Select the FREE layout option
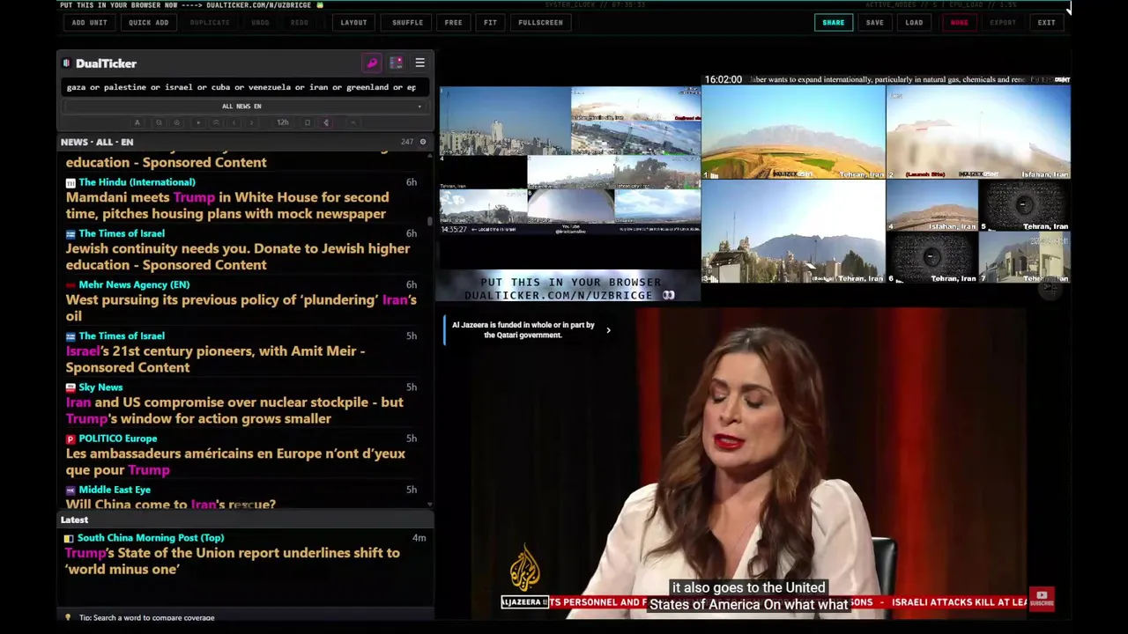This screenshot has height=634, width=1128. coord(453,22)
